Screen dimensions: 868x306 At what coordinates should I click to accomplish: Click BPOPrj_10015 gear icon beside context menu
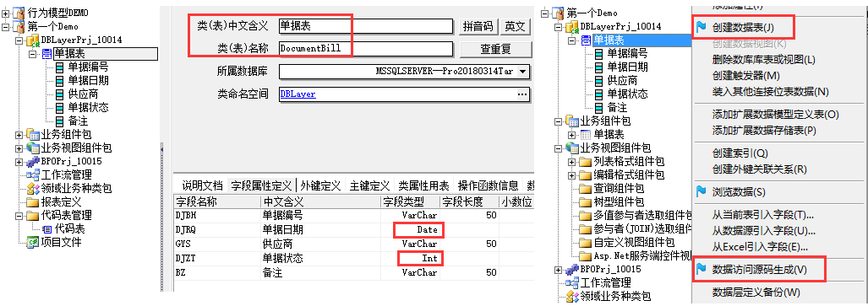pos(572,270)
